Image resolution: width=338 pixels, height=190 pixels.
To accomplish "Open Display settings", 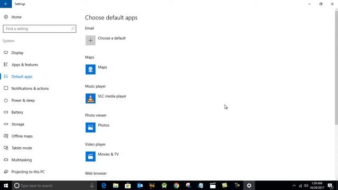I will pos(17,53).
